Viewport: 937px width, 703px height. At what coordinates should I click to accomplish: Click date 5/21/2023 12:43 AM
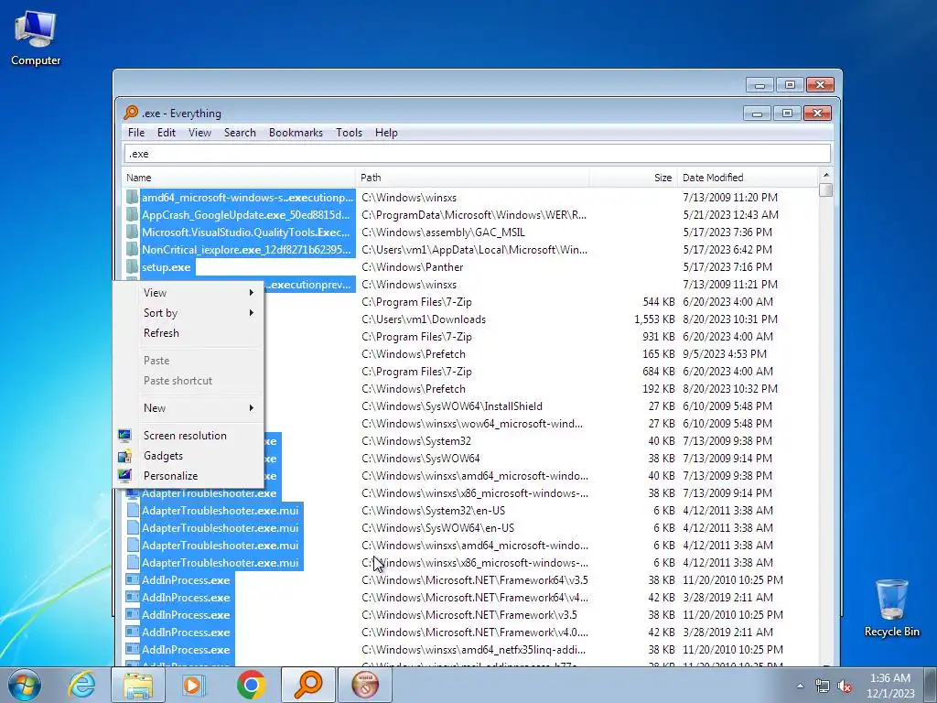click(x=730, y=214)
